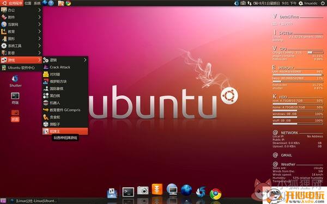Click the blue globe launcher in top panel
The height and width of the screenshot is (204, 327).
point(45,3)
